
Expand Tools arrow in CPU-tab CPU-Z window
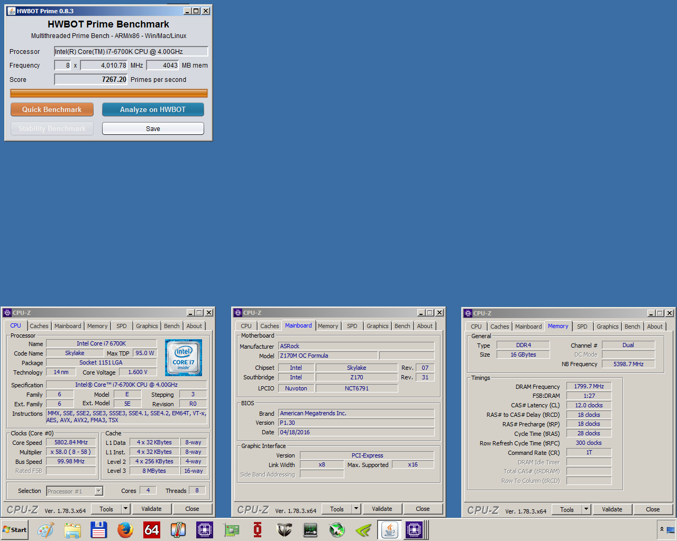(x=125, y=509)
